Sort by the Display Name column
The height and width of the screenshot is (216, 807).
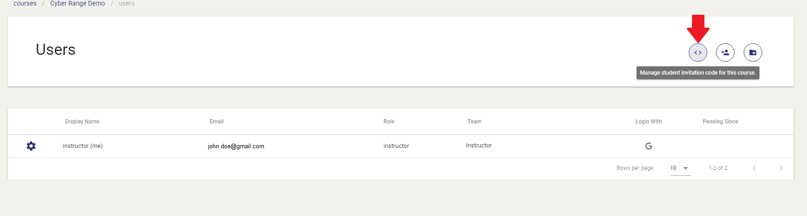(x=82, y=122)
